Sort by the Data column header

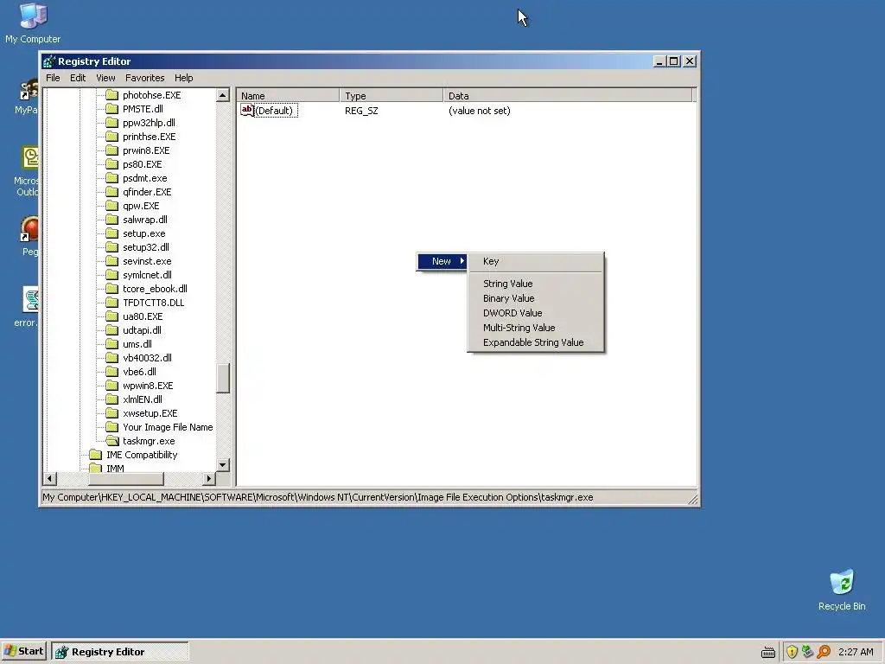point(567,95)
